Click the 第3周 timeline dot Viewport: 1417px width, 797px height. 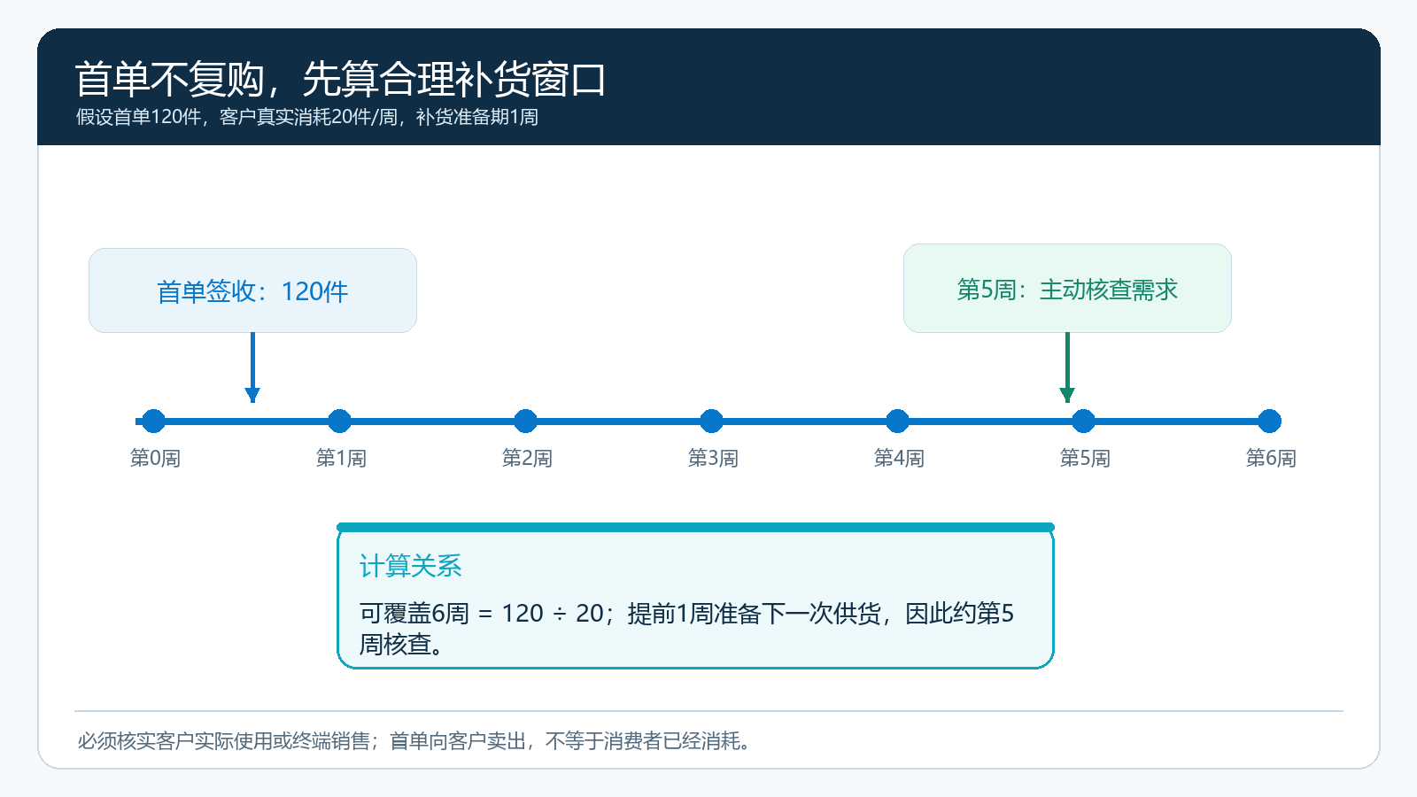[x=711, y=421]
